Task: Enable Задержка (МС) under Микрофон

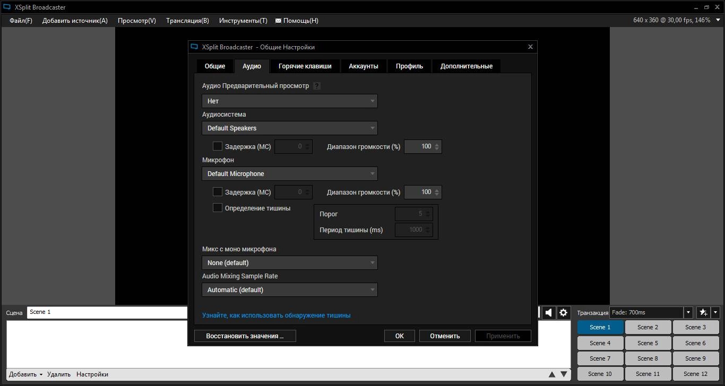Action: click(218, 192)
